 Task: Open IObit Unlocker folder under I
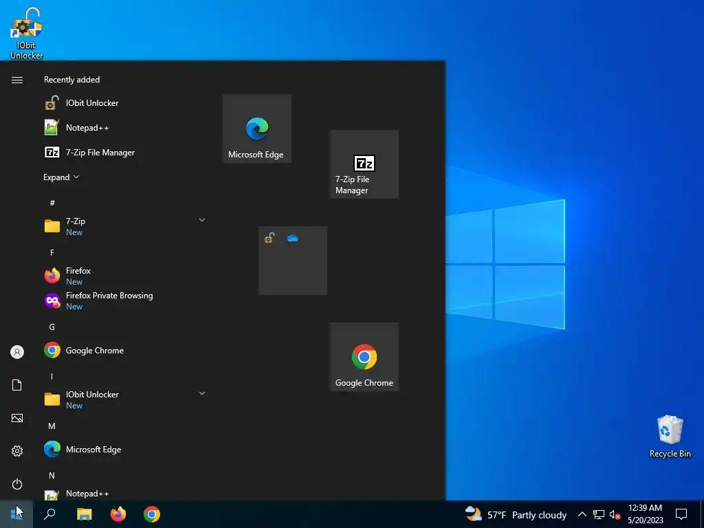124,399
